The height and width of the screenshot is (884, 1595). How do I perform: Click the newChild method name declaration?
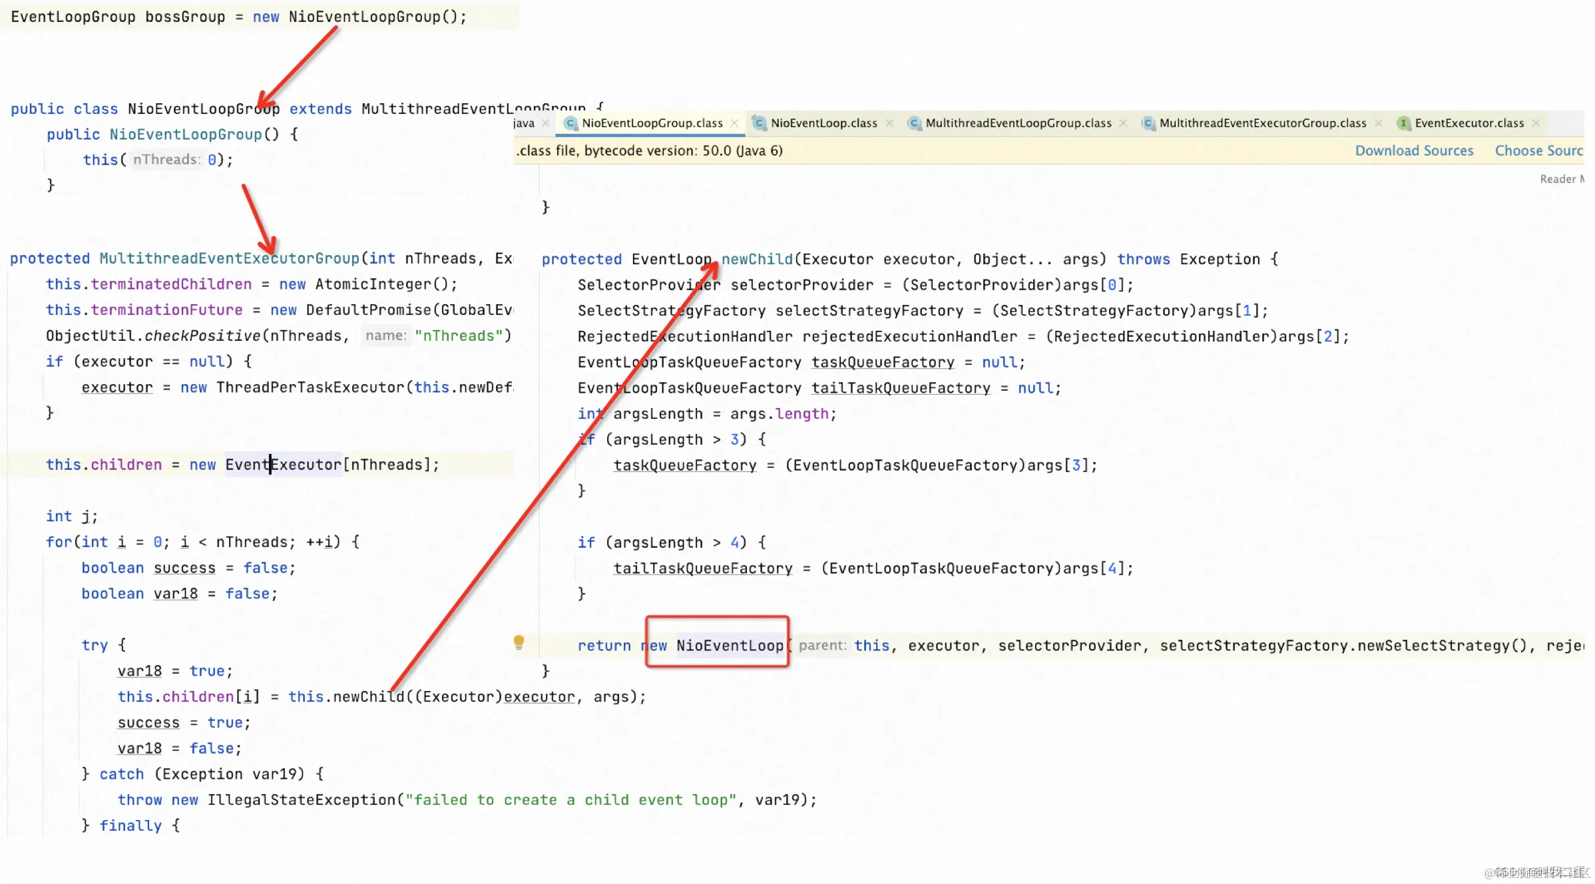point(757,259)
